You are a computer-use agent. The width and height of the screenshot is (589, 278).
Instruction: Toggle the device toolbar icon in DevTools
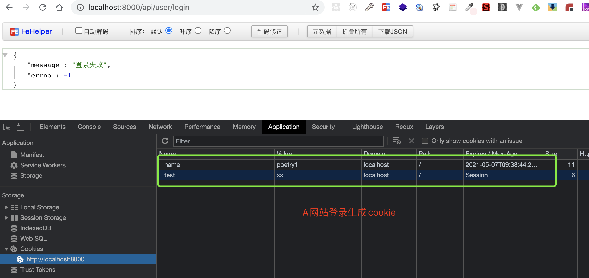coord(20,127)
